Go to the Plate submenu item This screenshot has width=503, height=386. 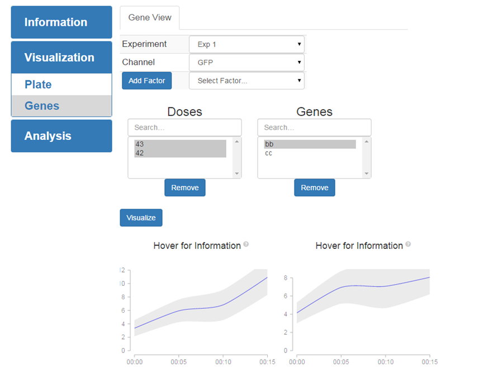tap(38, 84)
